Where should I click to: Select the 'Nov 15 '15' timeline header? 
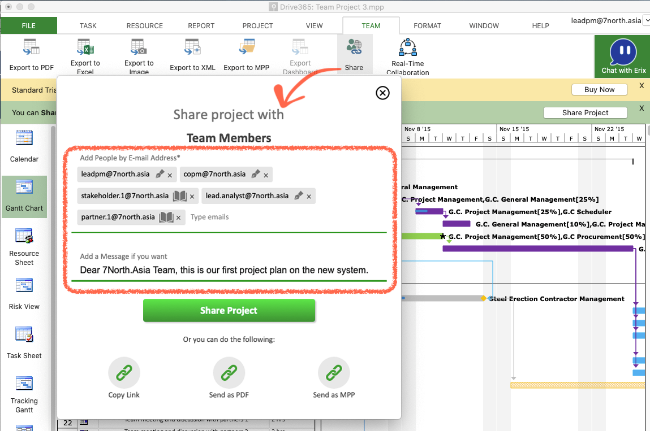click(x=514, y=129)
